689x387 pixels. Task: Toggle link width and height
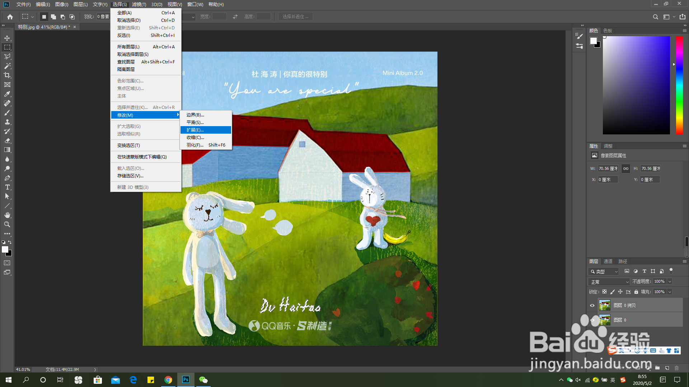[625, 168]
